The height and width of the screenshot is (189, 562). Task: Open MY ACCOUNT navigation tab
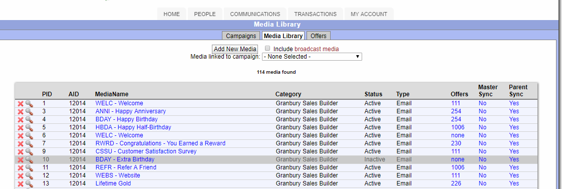pos(369,14)
